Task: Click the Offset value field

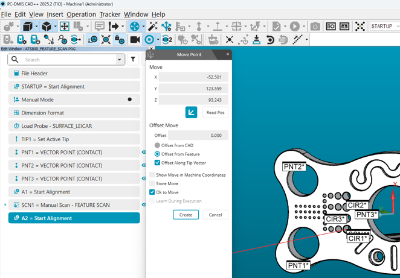Action: (198, 135)
